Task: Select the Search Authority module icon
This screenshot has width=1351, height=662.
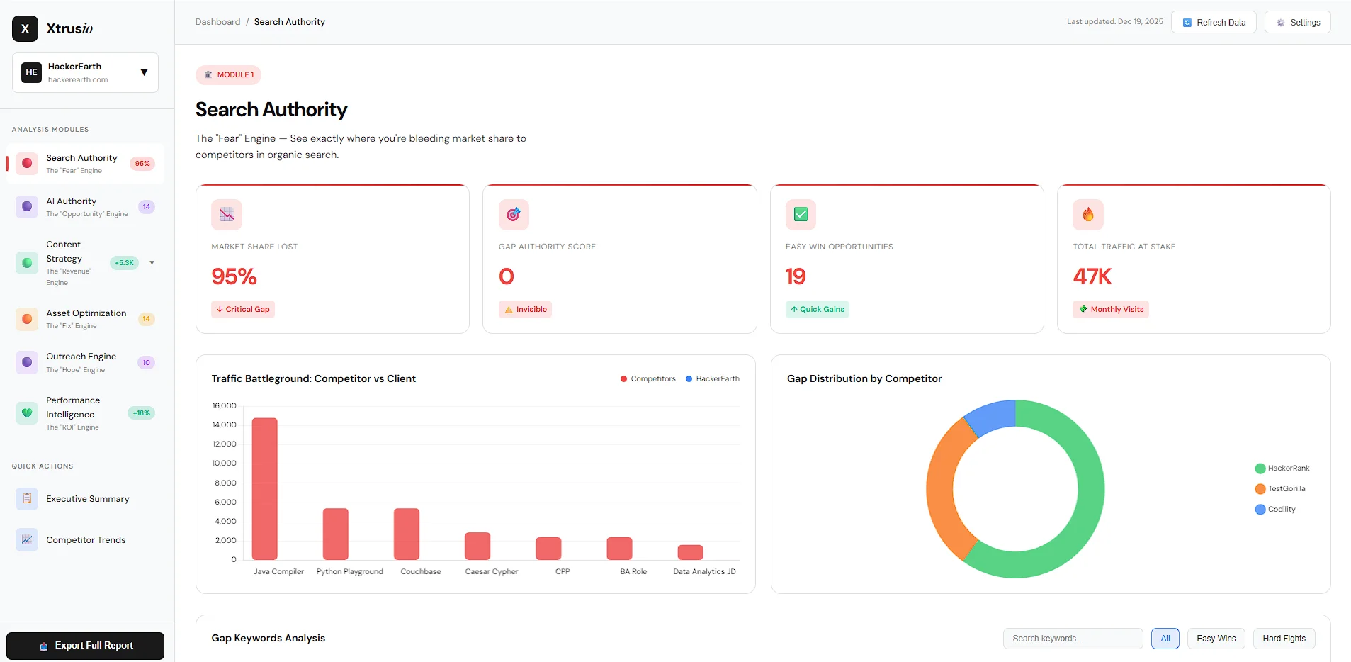Action: 27,163
